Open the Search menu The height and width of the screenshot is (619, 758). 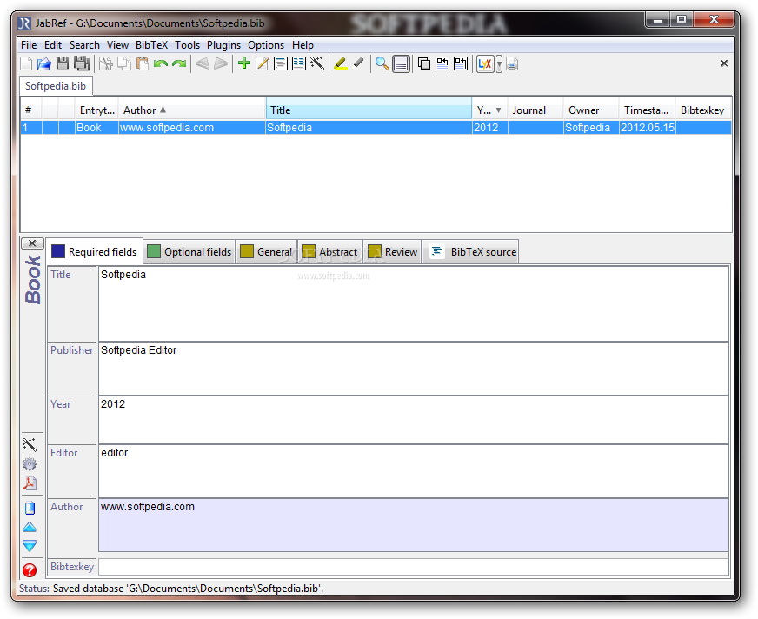(x=84, y=45)
